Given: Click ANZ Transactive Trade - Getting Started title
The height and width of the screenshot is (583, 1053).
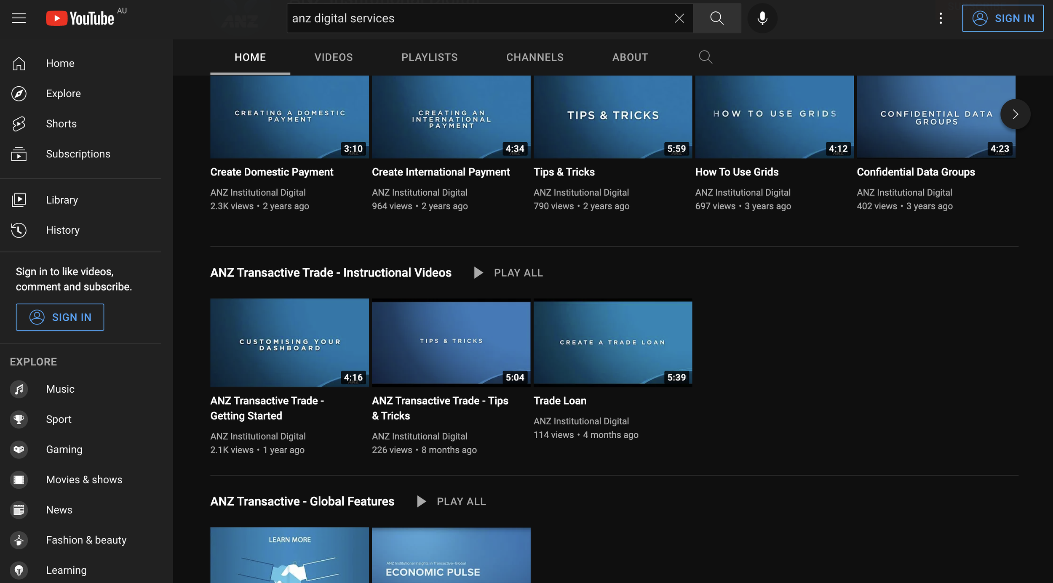Looking at the screenshot, I should [x=267, y=408].
